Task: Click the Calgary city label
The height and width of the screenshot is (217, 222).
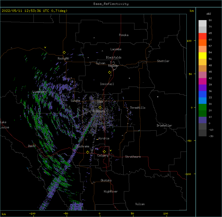Action: tap(103, 155)
